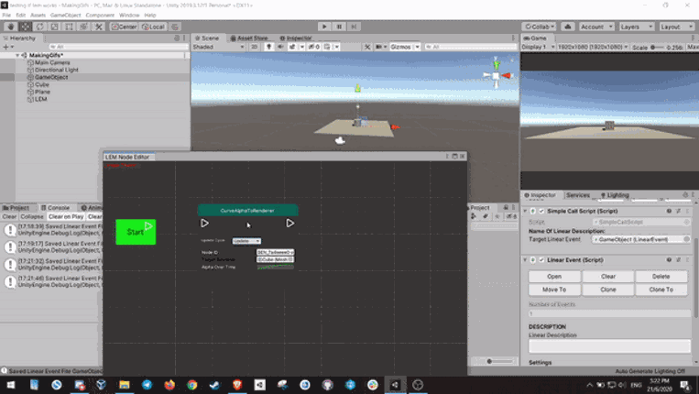This screenshot has height=394, width=699.
Task: Click the Open button in Linear Event
Action: pyautogui.click(x=554, y=277)
